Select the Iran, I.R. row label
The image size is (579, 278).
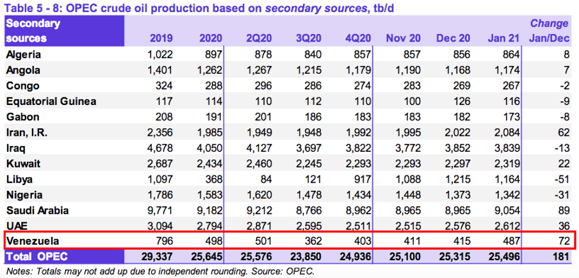(28, 131)
